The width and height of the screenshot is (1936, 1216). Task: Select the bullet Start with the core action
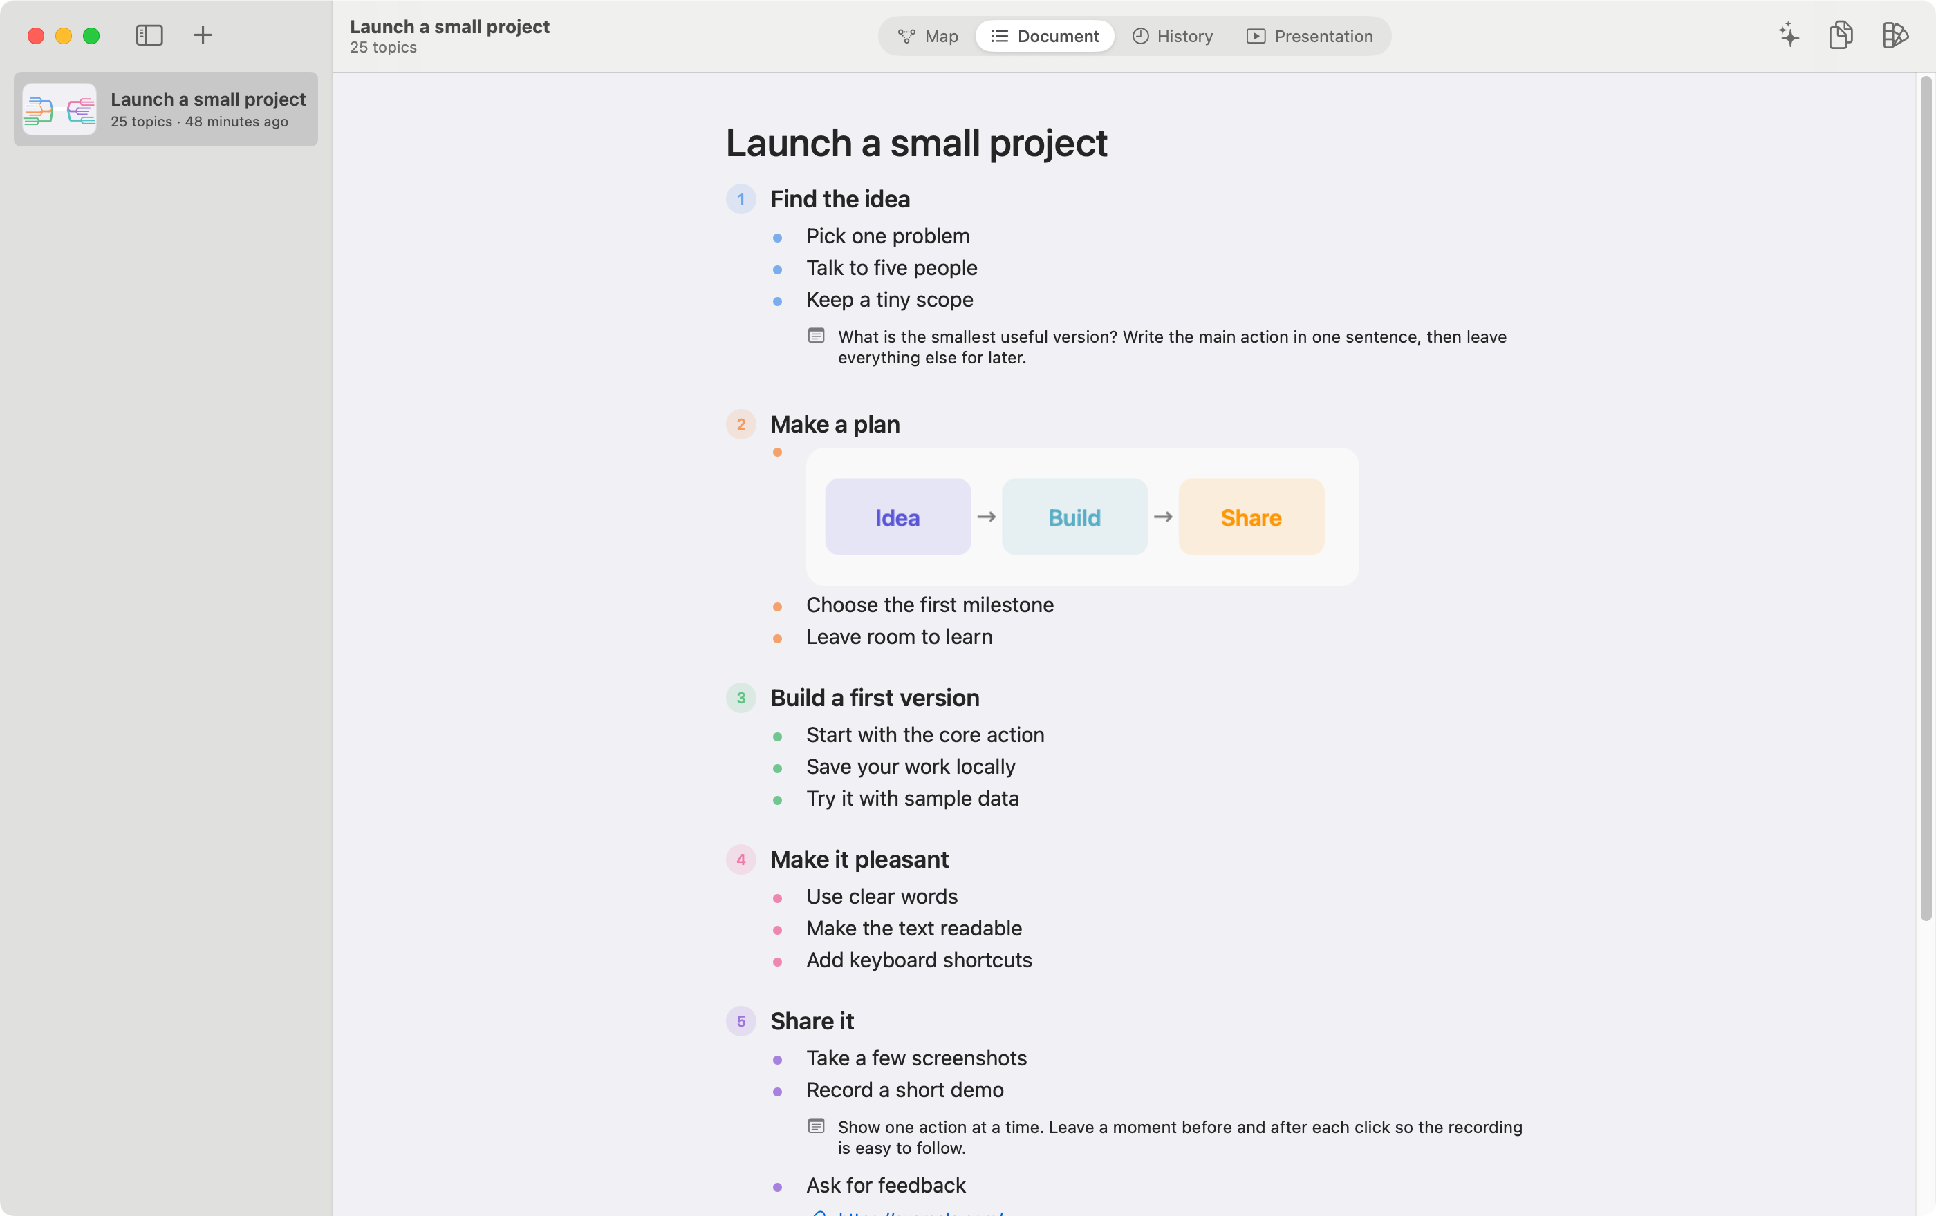tap(925, 735)
